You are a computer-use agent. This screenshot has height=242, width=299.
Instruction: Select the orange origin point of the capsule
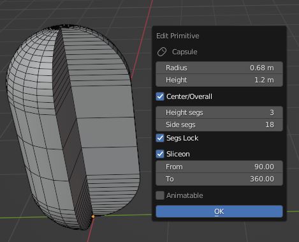pyautogui.click(x=93, y=216)
